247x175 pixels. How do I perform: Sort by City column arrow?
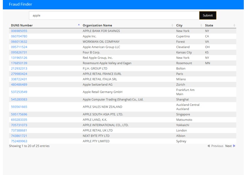pos(201,25)
